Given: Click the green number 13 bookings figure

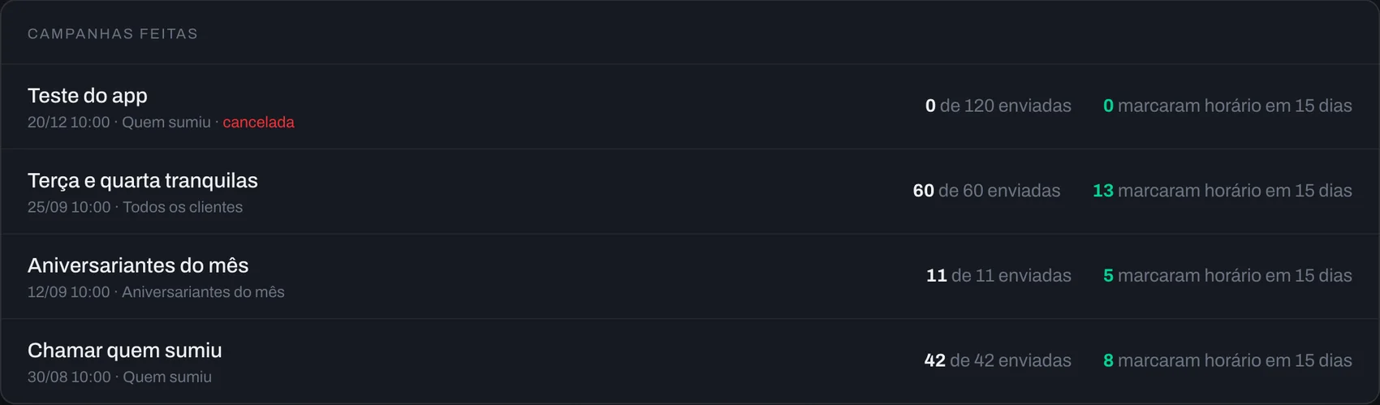Looking at the screenshot, I should [1102, 191].
